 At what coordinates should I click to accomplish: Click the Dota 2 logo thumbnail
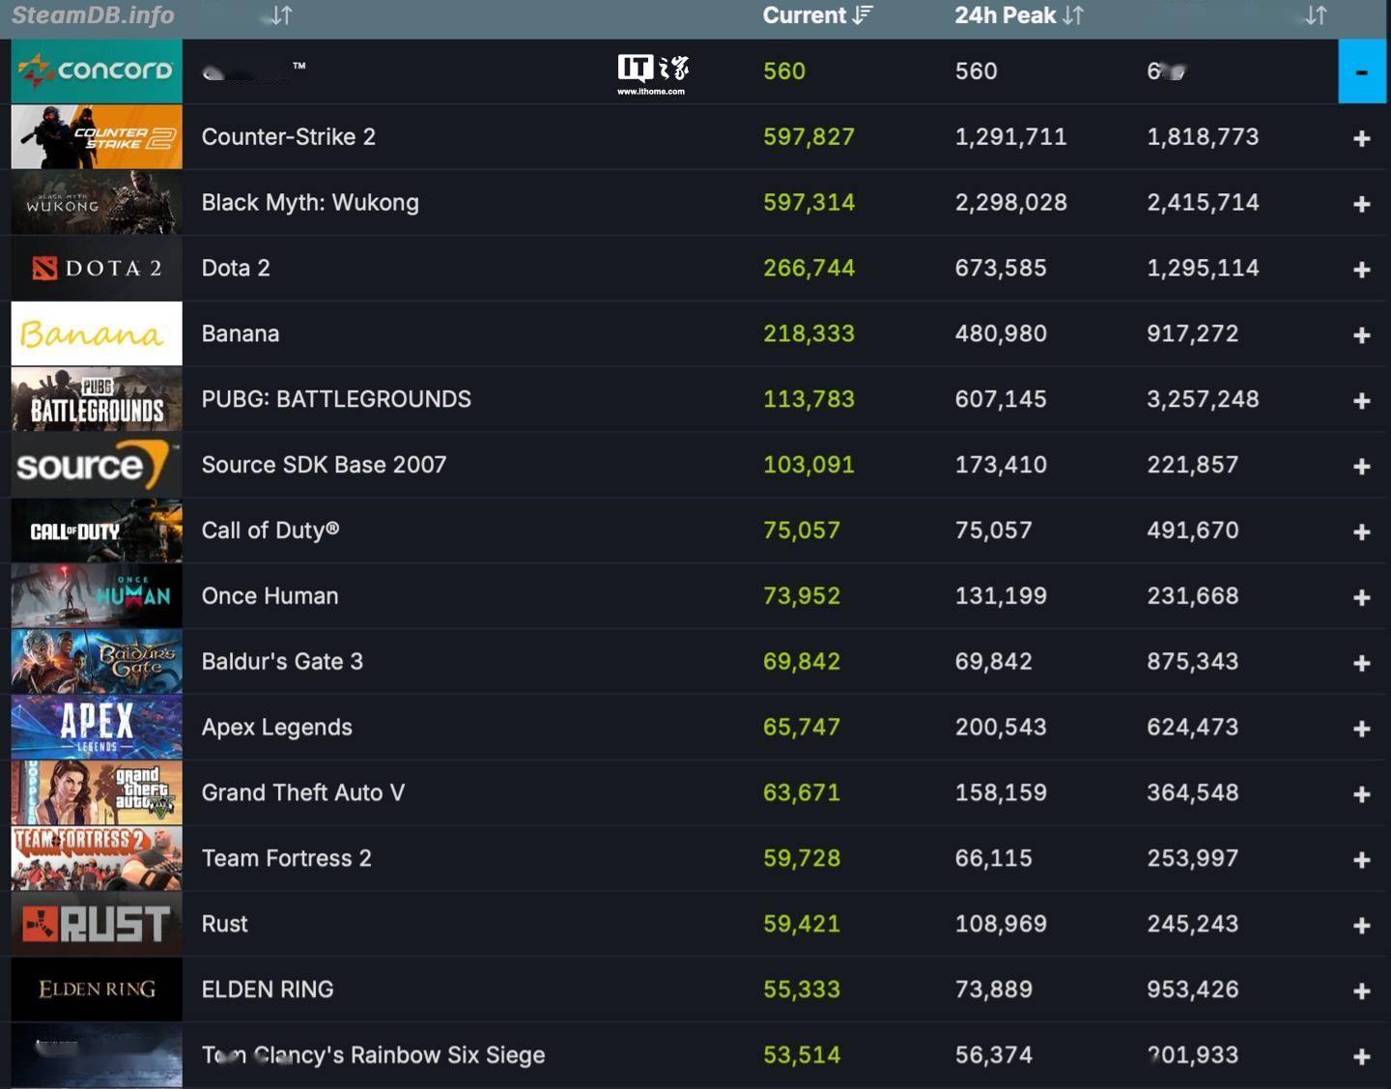point(97,269)
